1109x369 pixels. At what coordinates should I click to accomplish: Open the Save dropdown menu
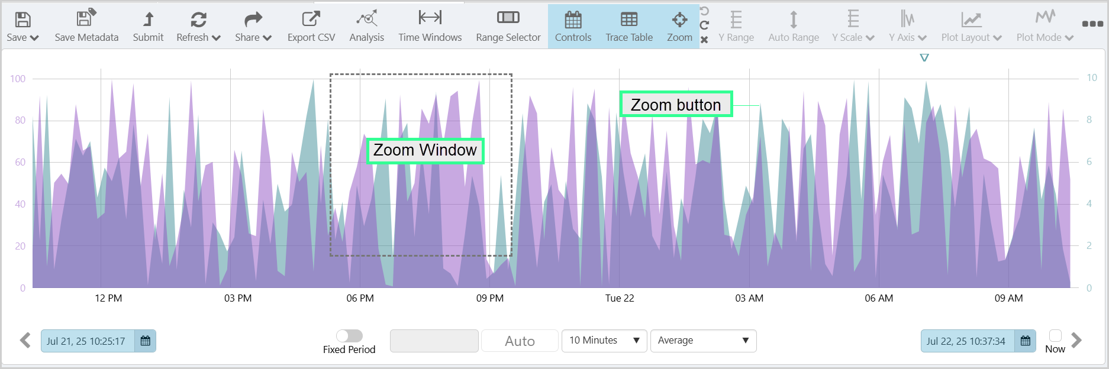22,27
